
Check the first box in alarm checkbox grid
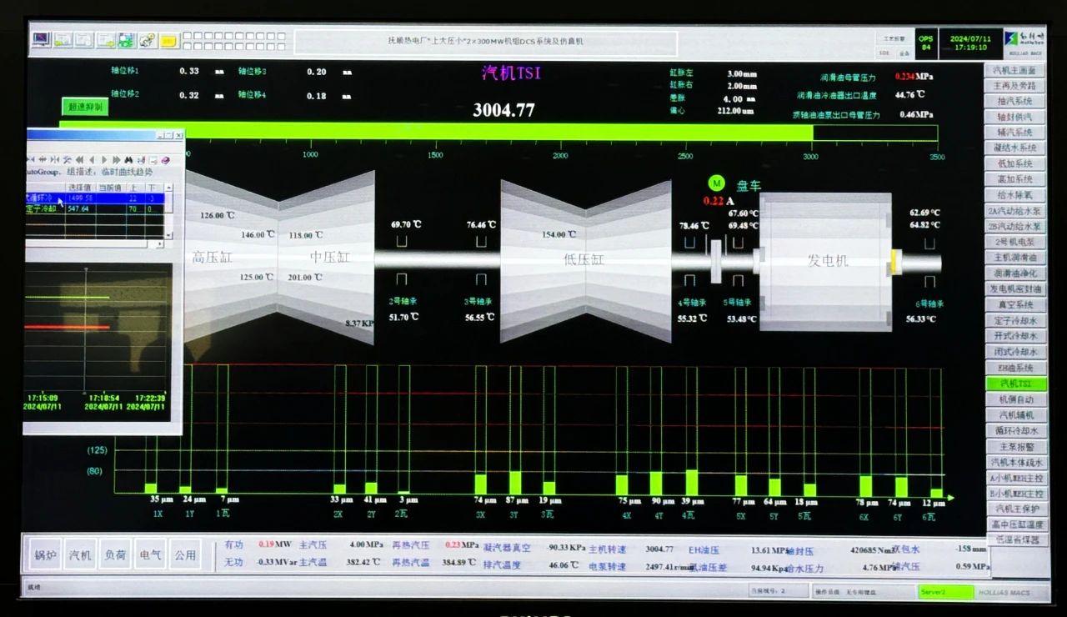tap(187, 36)
